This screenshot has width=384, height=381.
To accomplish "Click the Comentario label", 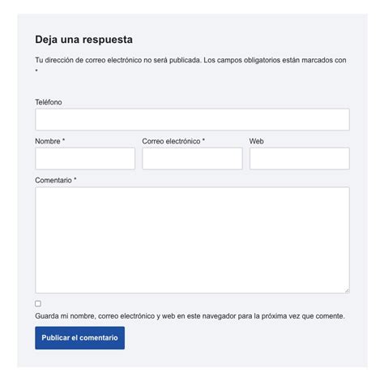I will (x=53, y=180).
